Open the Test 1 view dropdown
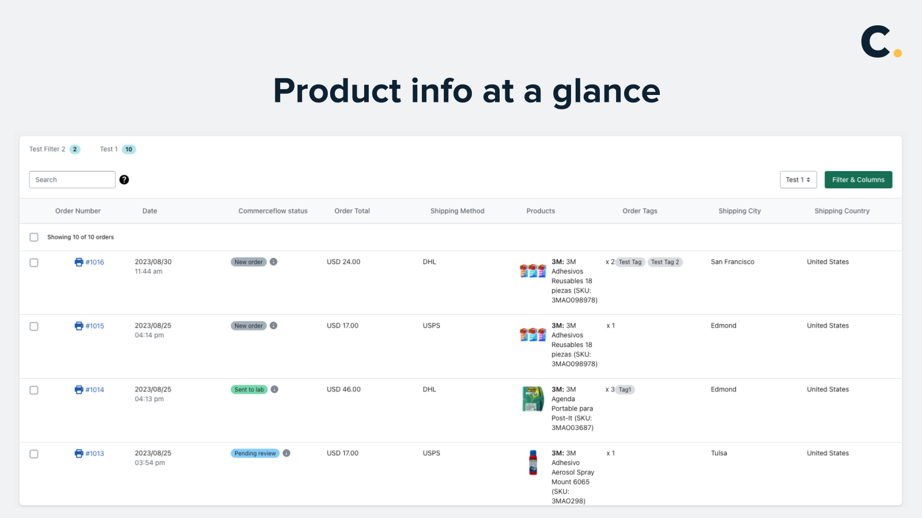 click(x=798, y=180)
